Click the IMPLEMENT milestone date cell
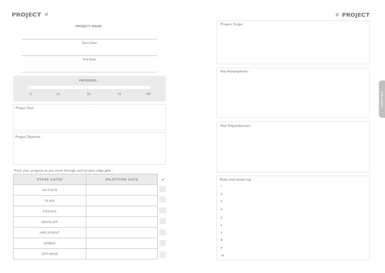 click(122, 233)
